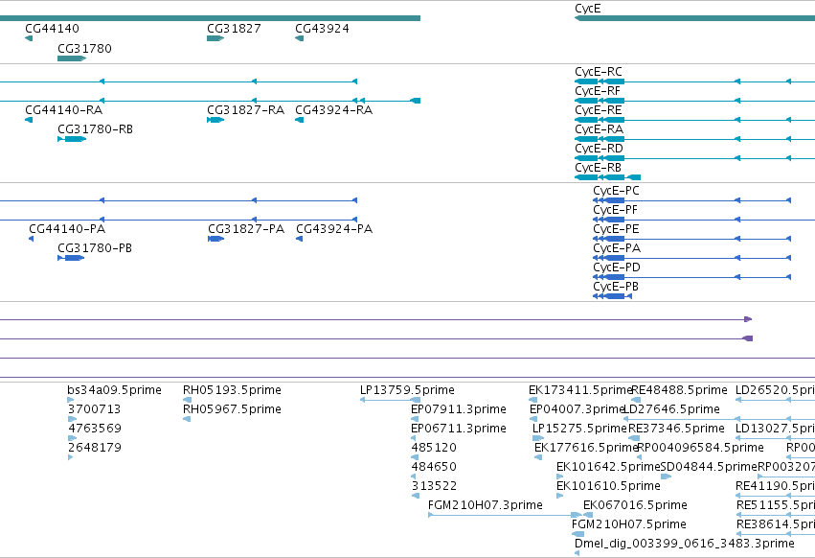
Task: Select the Dmel_dig_003399_0616_3483.3prime feature
Action: click(x=577, y=553)
